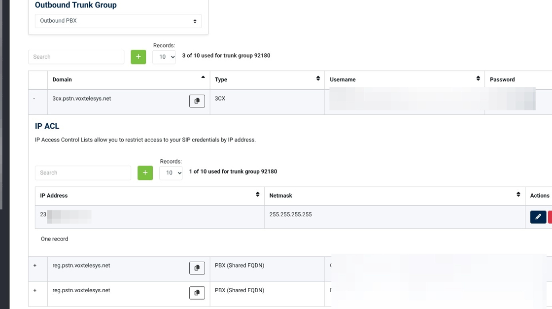The height and width of the screenshot is (309, 552).
Task: Change IP ACL Records per page dropdown
Action: [171, 173]
